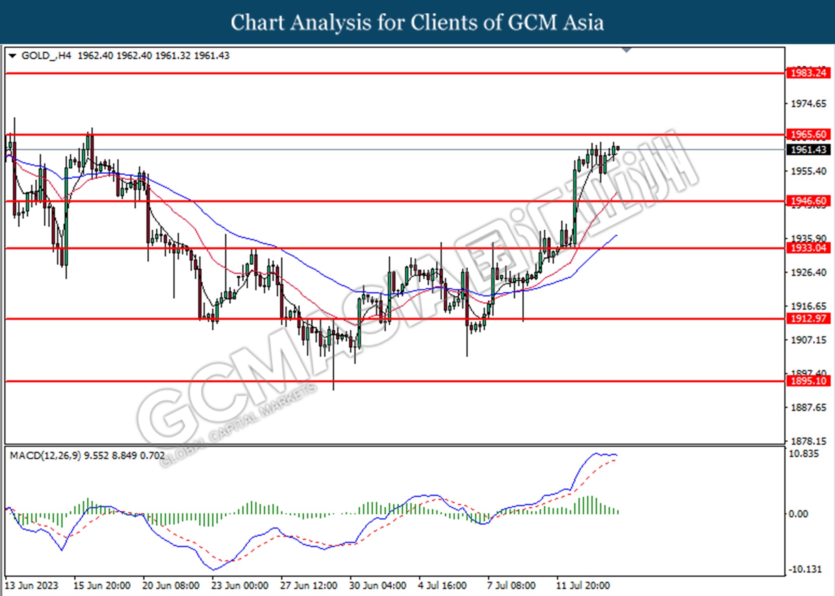Click the MACD scale value -10.131

tap(805, 569)
